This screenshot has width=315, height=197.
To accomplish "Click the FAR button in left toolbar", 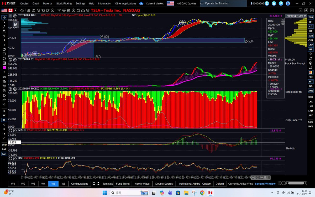I will click(4, 154).
